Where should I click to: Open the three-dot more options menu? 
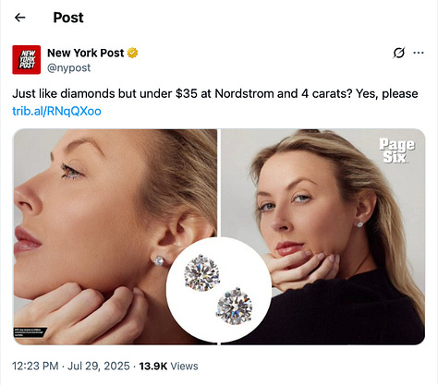point(419,53)
